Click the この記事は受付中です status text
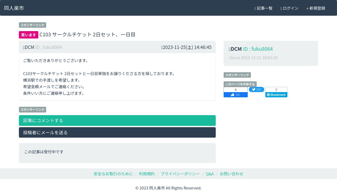This screenshot has width=337, height=191. 44,152
